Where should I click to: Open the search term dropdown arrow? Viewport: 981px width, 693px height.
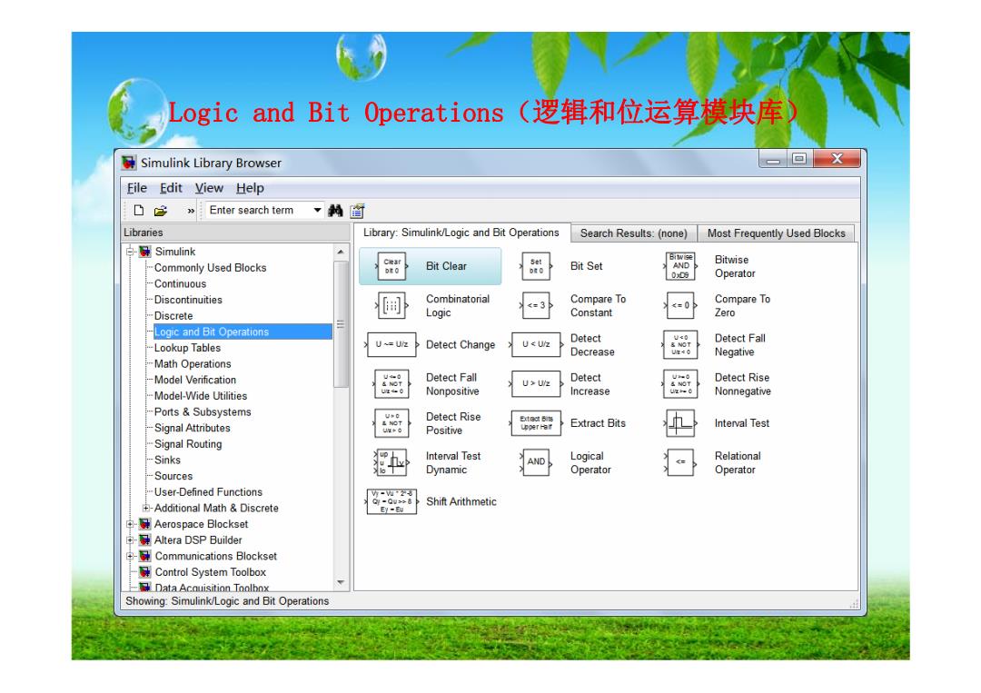point(318,210)
